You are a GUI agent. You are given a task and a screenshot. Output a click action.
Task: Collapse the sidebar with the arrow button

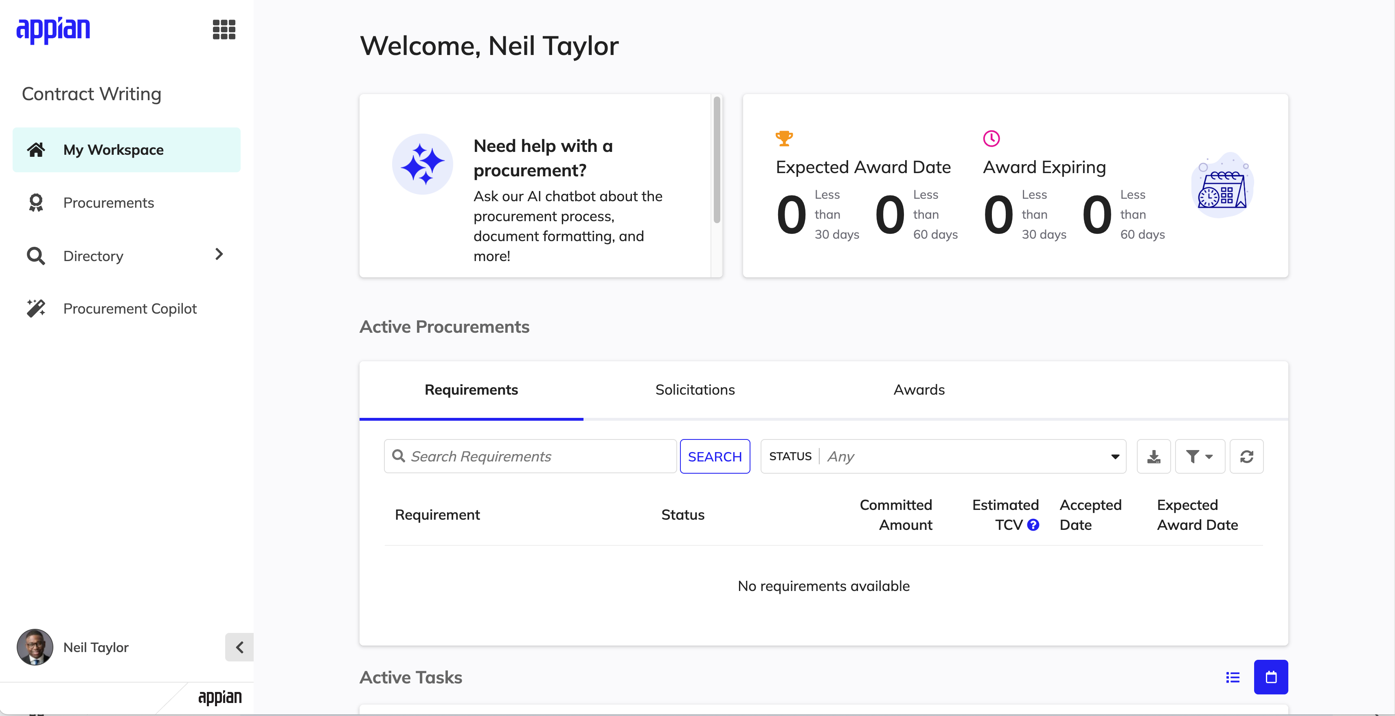coord(239,647)
